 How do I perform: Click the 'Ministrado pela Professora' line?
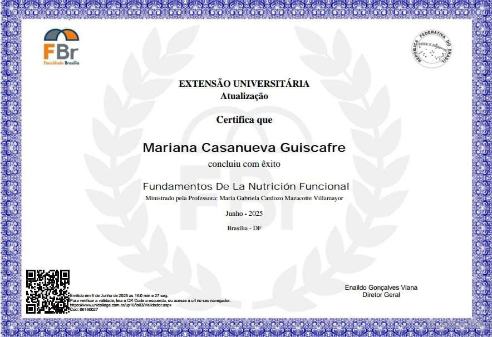244,198
